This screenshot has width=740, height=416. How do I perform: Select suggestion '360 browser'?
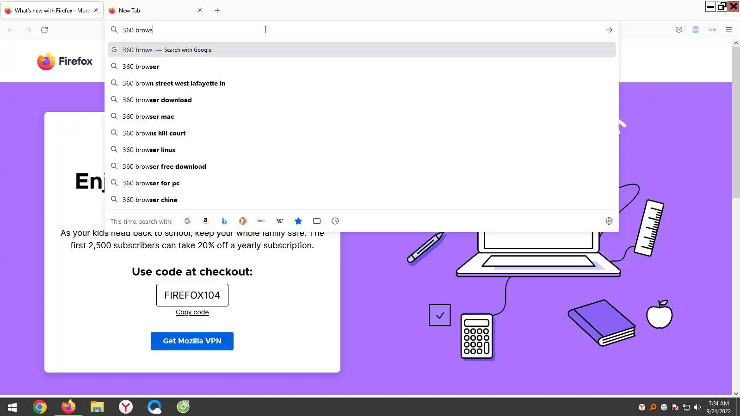point(362,67)
